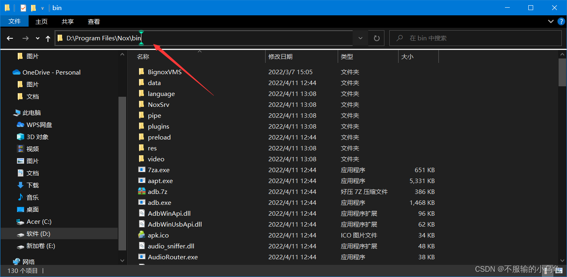Click the 651 KB size of 7za.exe

pyautogui.click(x=425, y=170)
